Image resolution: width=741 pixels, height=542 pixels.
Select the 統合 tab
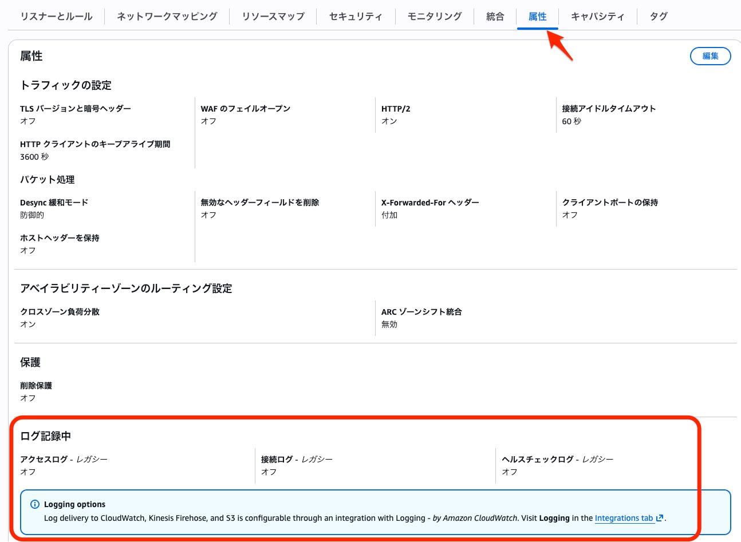pos(495,16)
